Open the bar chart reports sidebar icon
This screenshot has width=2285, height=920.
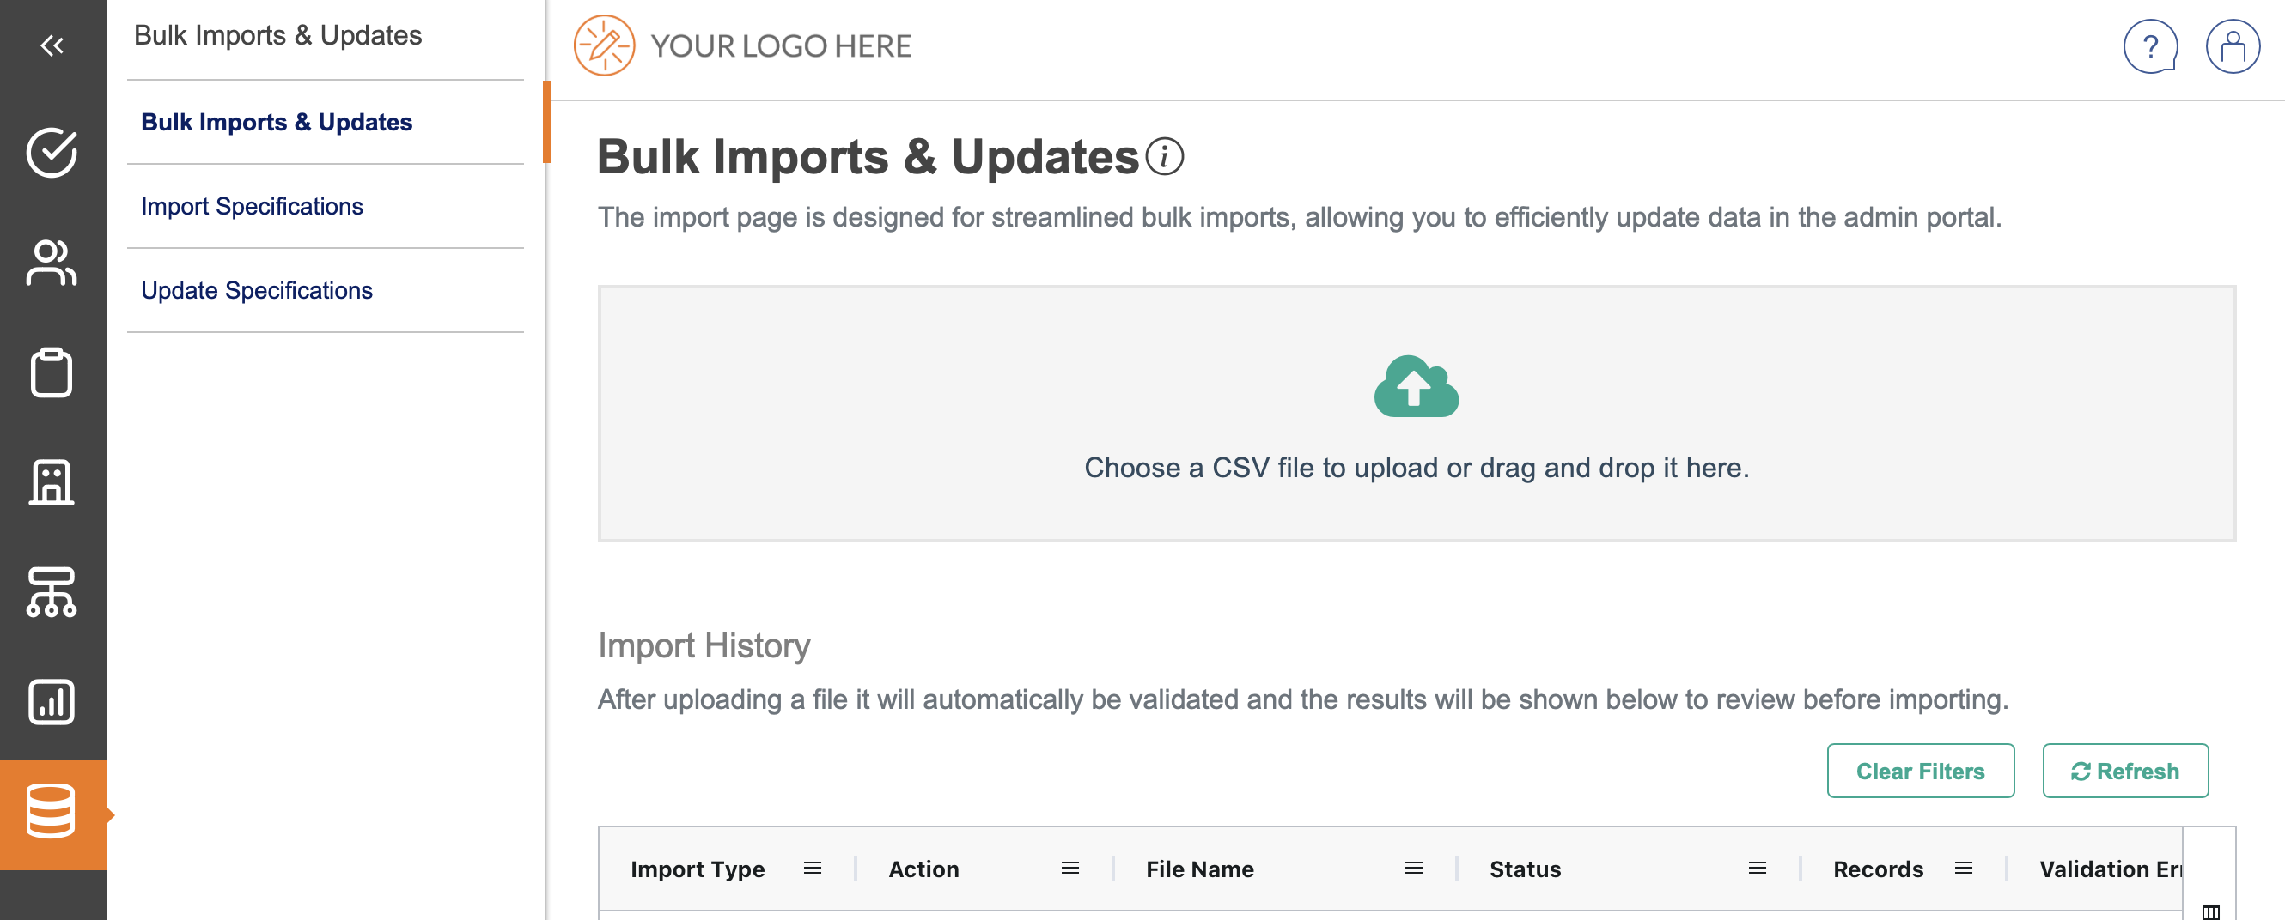pos(52,702)
